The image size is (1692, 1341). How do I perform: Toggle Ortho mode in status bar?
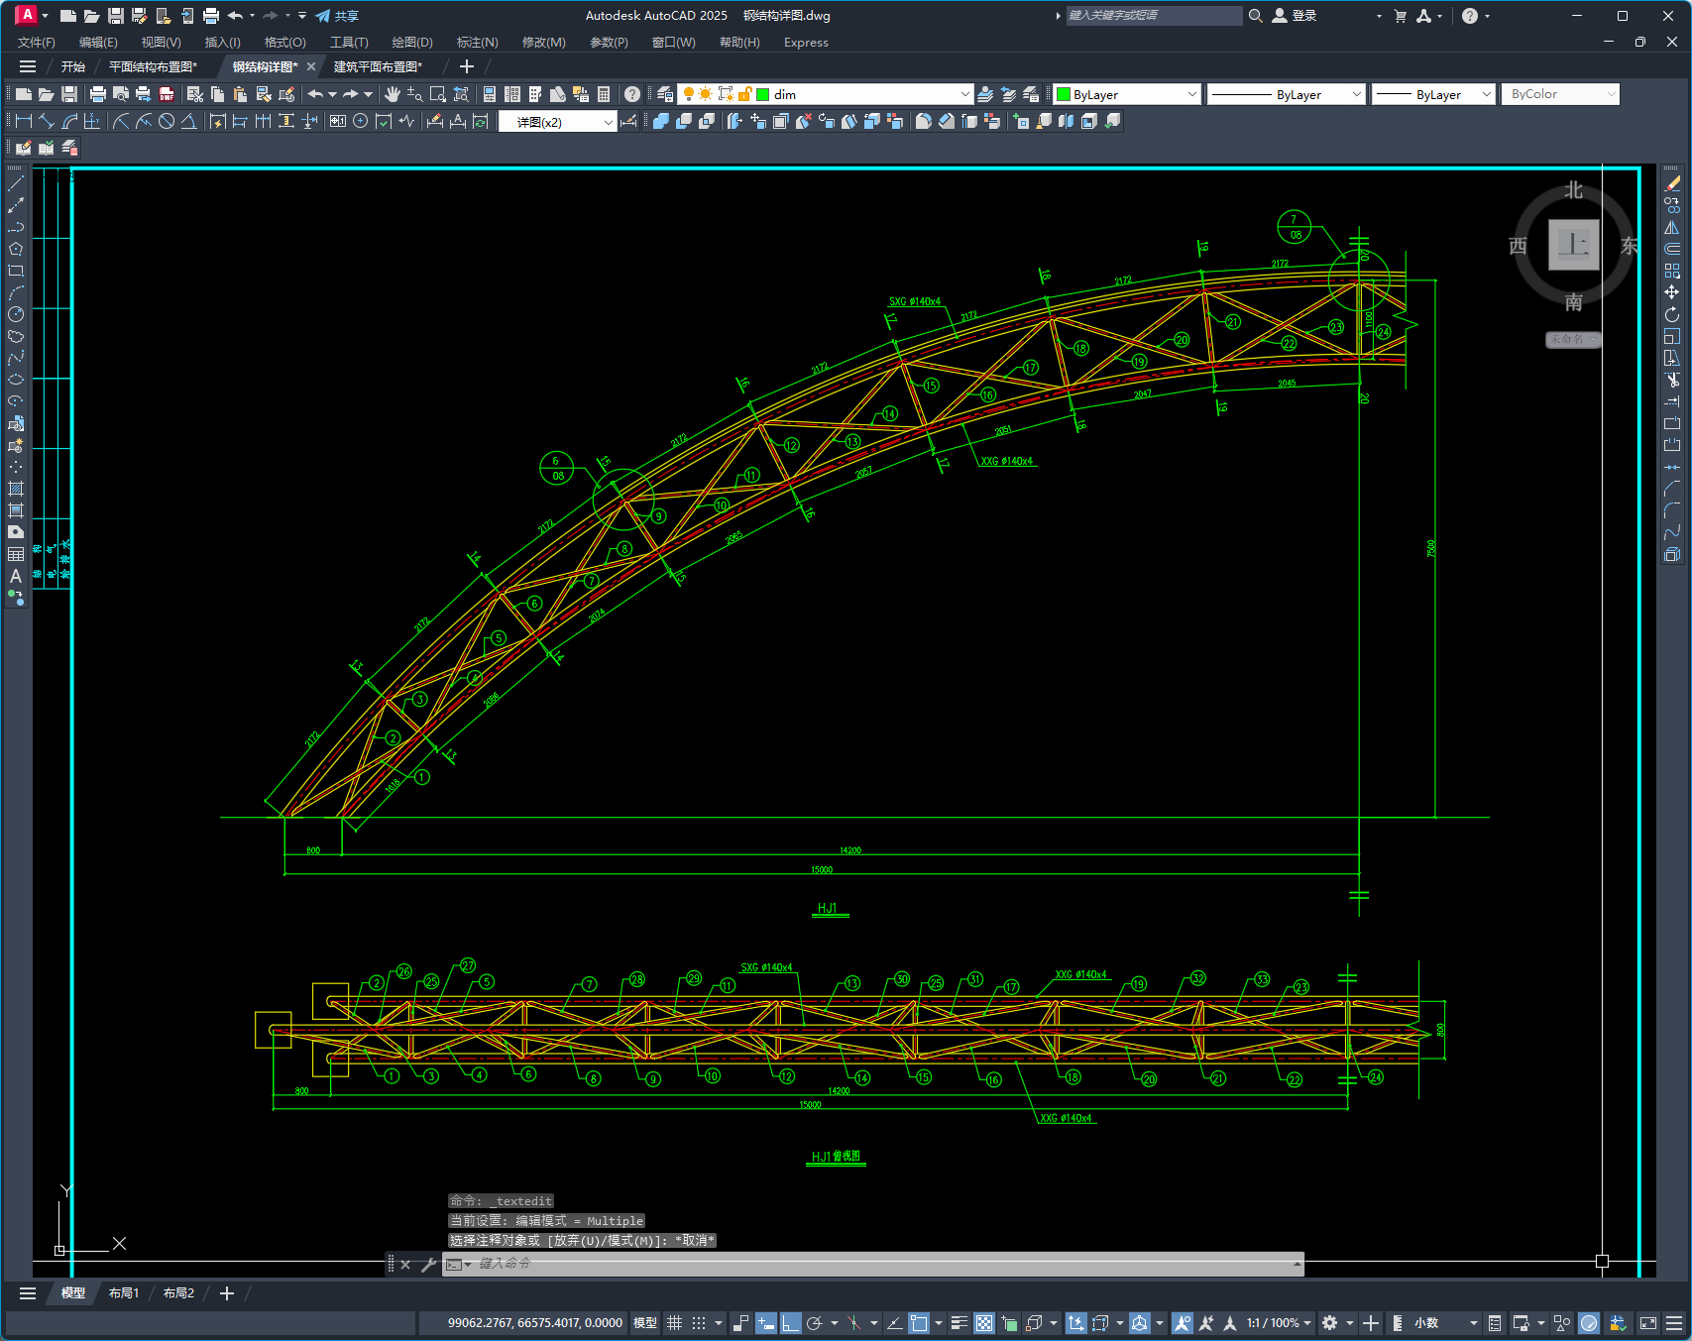click(790, 1323)
